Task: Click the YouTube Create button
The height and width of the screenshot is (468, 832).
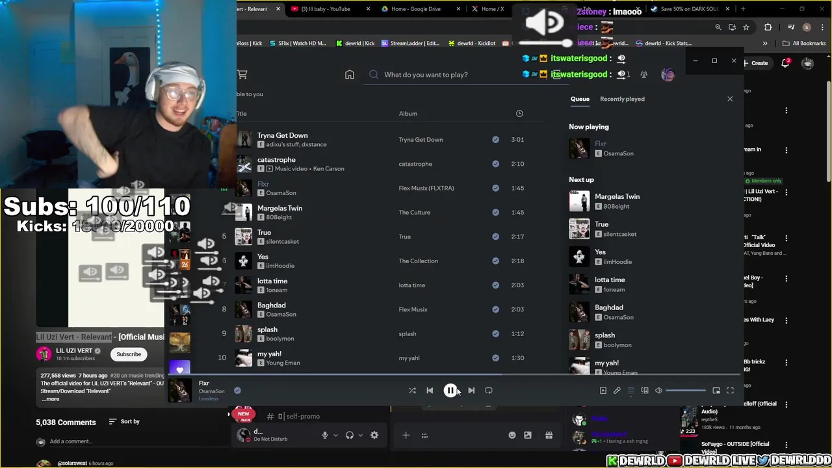Action: coord(755,63)
